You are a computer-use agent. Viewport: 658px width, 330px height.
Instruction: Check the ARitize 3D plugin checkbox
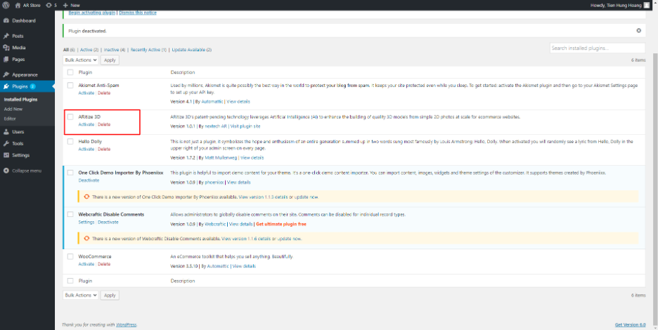click(x=70, y=117)
